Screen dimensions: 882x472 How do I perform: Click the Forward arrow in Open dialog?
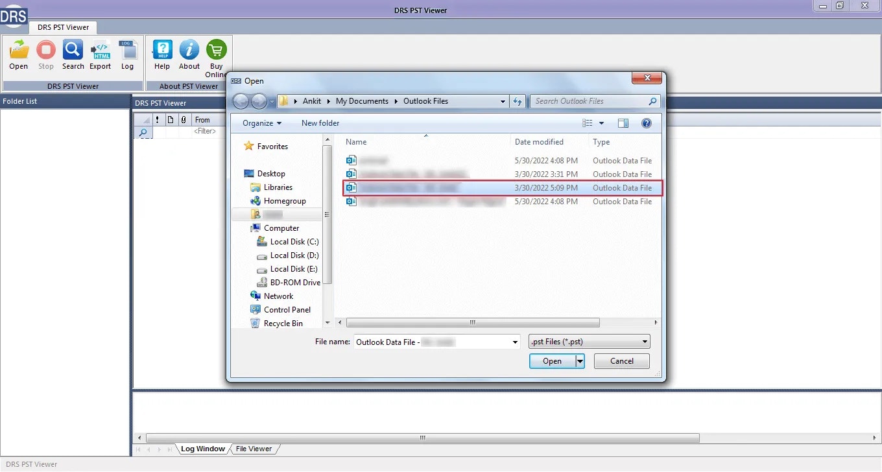tap(259, 101)
